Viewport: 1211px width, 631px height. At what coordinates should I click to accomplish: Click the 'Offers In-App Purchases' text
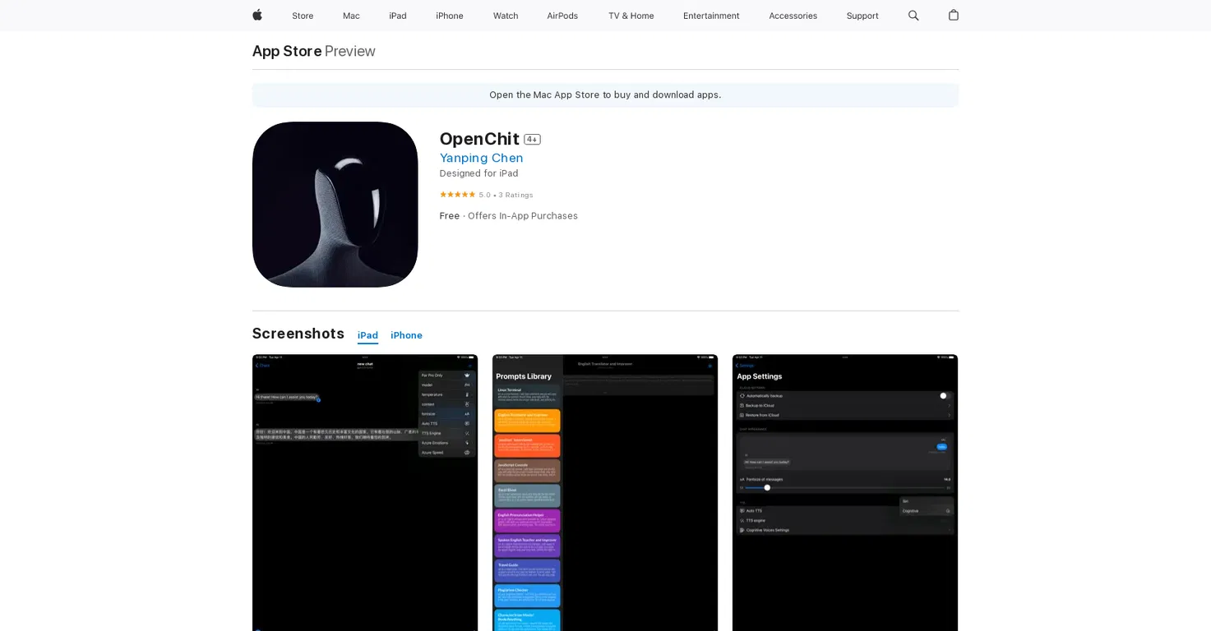523,216
